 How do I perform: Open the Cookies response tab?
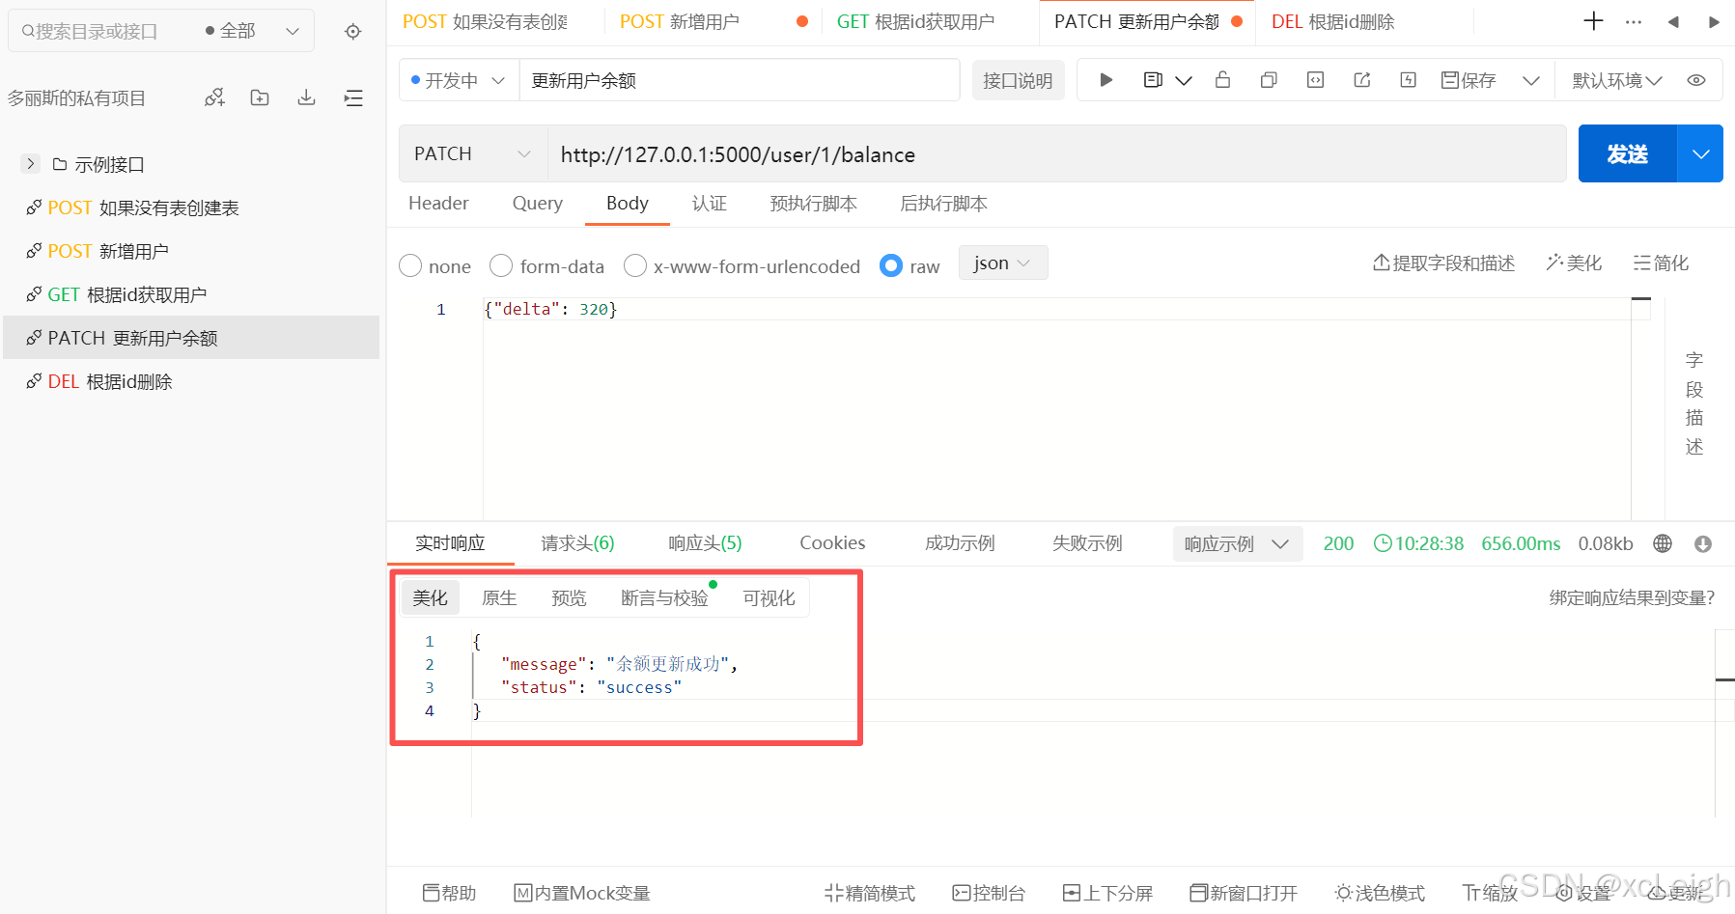click(x=832, y=543)
